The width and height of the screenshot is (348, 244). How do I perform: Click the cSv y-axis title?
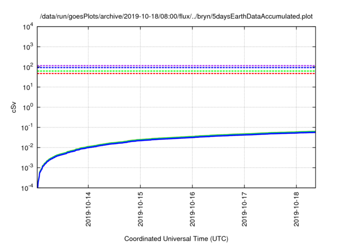coord(14,107)
